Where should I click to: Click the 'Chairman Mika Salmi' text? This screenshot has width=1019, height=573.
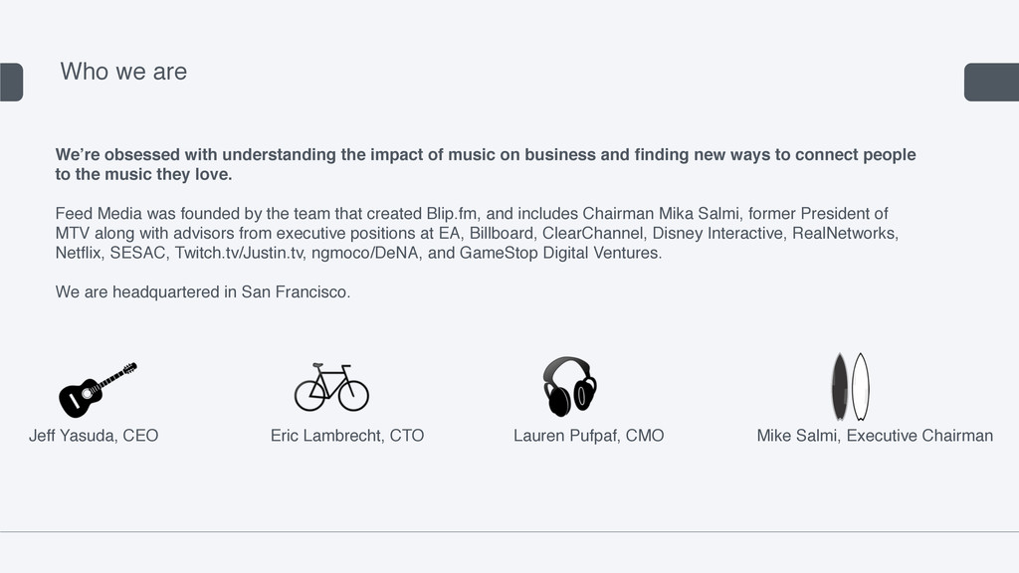click(661, 214)
